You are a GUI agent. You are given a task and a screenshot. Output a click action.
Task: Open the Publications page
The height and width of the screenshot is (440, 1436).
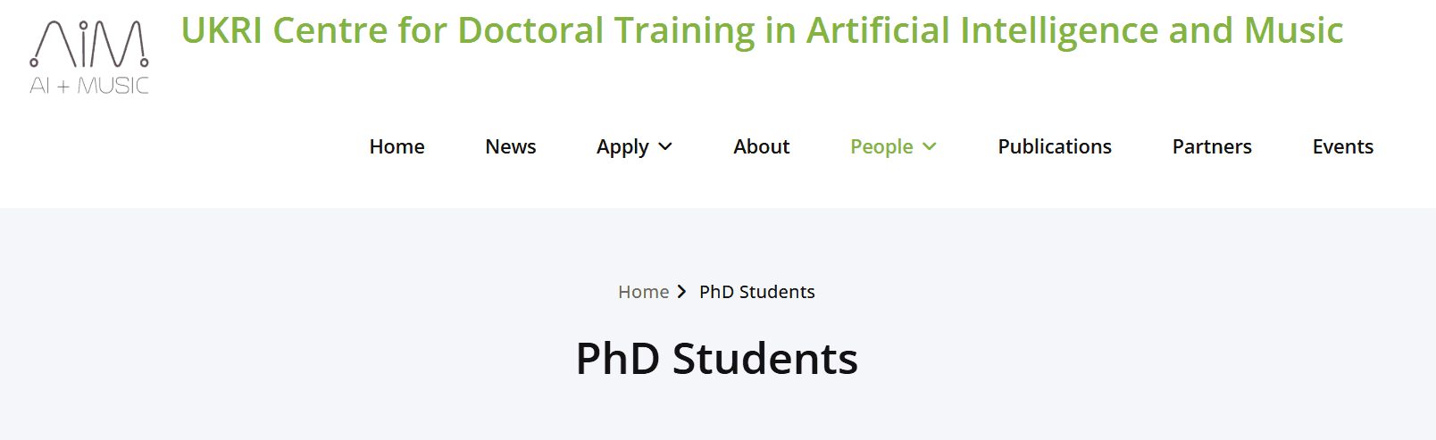(x=1054, y=146)
